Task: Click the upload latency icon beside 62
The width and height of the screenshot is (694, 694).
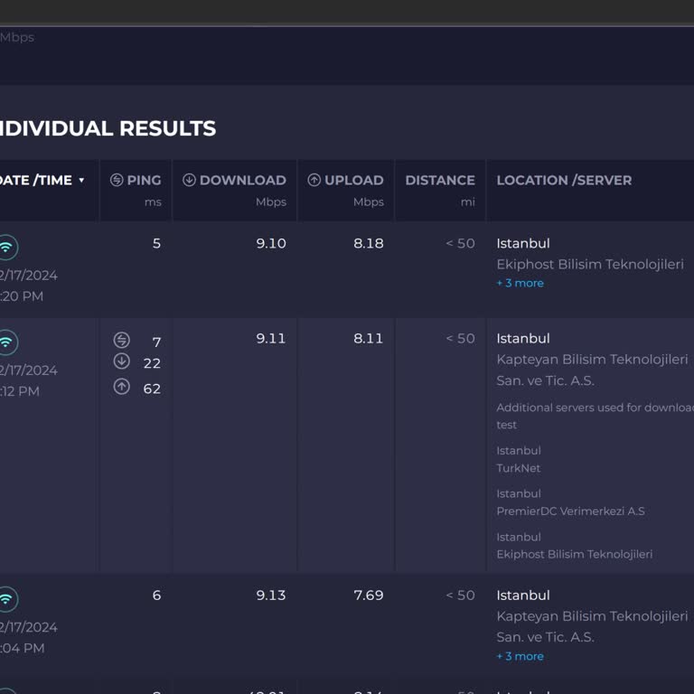Action: [x=122, y=387]
